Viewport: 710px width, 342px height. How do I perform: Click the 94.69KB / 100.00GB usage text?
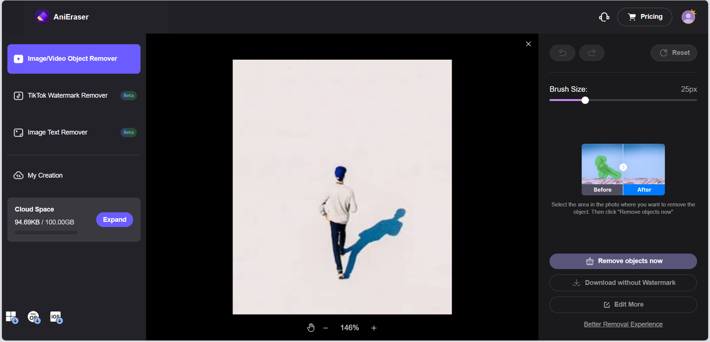click(44, 222)
